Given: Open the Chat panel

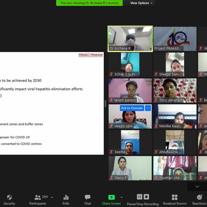Looking at the screenshot, I should [88, 197].
